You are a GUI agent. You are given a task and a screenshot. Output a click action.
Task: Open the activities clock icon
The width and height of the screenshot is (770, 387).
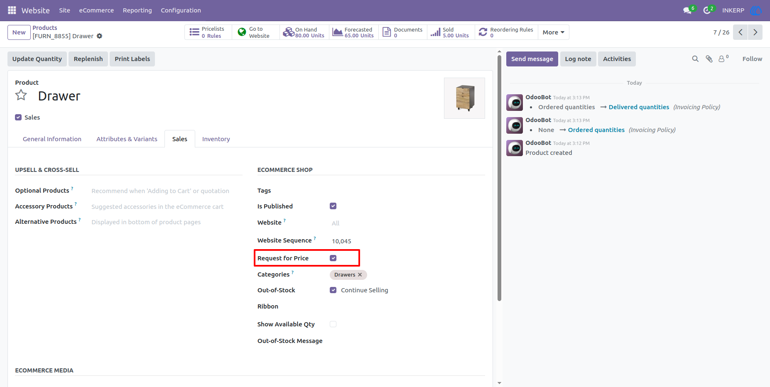coord(707,10)
